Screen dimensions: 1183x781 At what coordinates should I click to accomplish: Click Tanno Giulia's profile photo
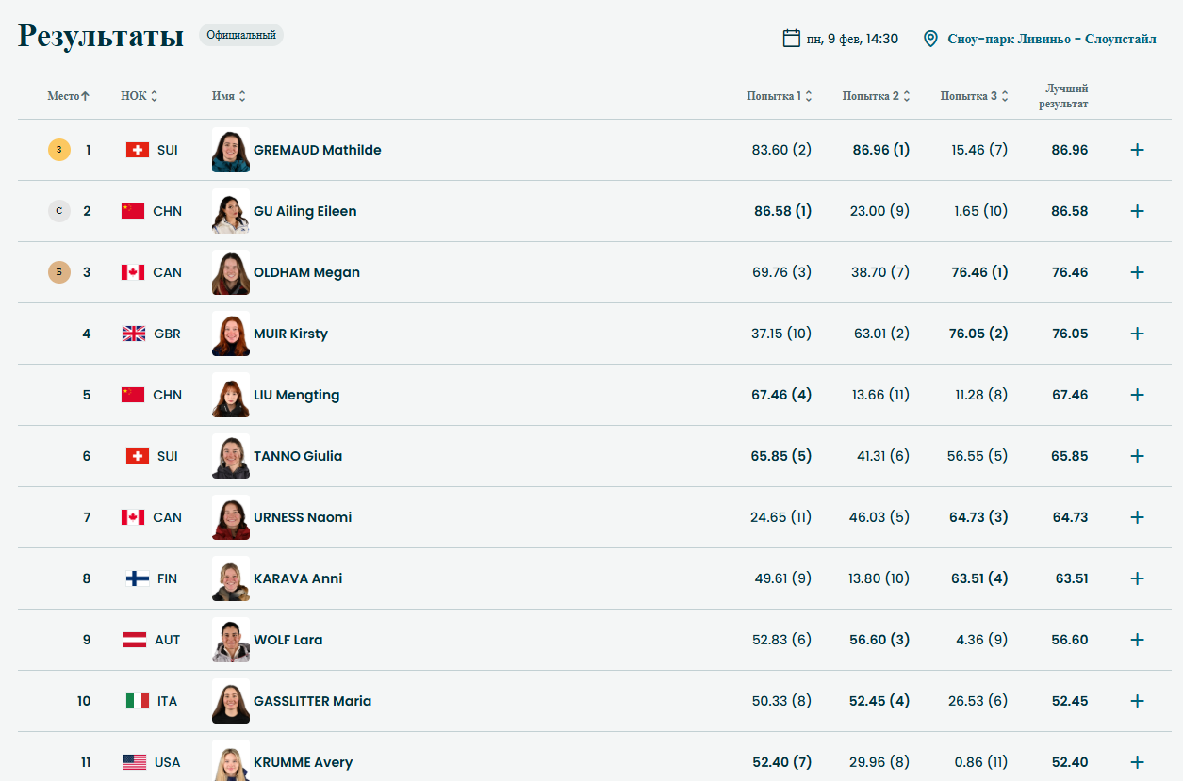(x=231, y=456)
